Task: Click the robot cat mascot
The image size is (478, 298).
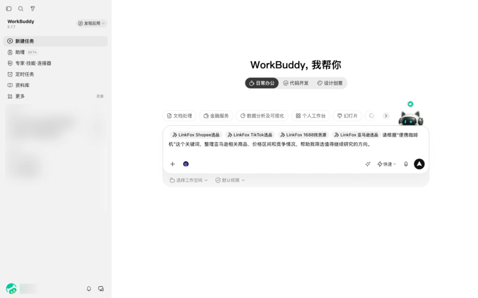Action: 411,118
